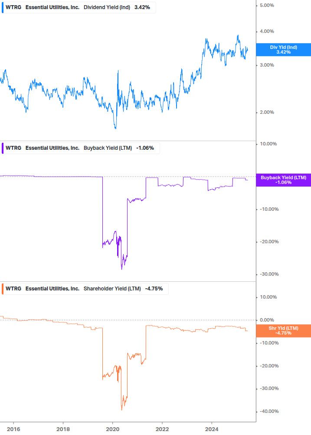Click the -30.00% axis label on buyback chart
The image size is (311, 435).
click(x=269, y=274)
